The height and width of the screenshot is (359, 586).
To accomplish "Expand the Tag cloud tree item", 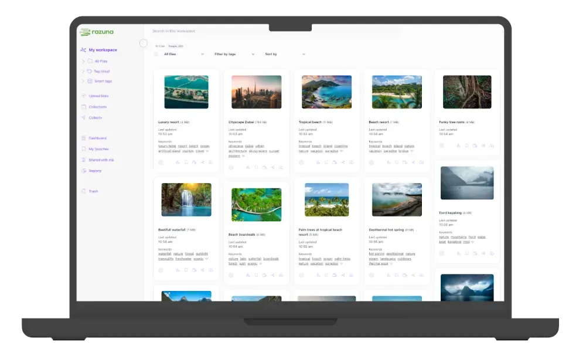I will pyautogui.click(x=83, y=71).
